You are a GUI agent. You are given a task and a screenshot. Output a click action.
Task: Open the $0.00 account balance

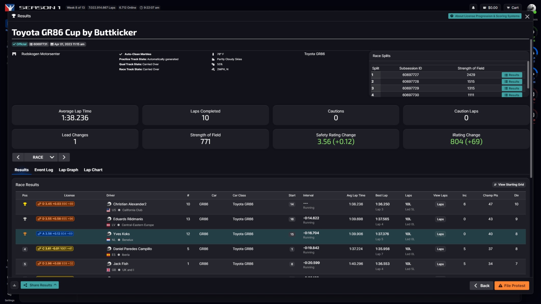click(x=490, y=8)
